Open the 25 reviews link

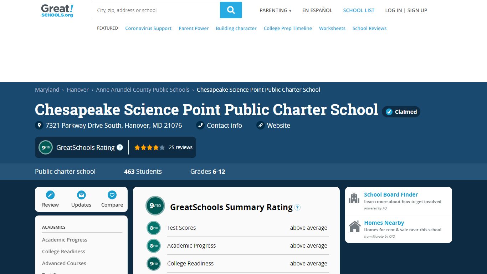pos(180,147)
